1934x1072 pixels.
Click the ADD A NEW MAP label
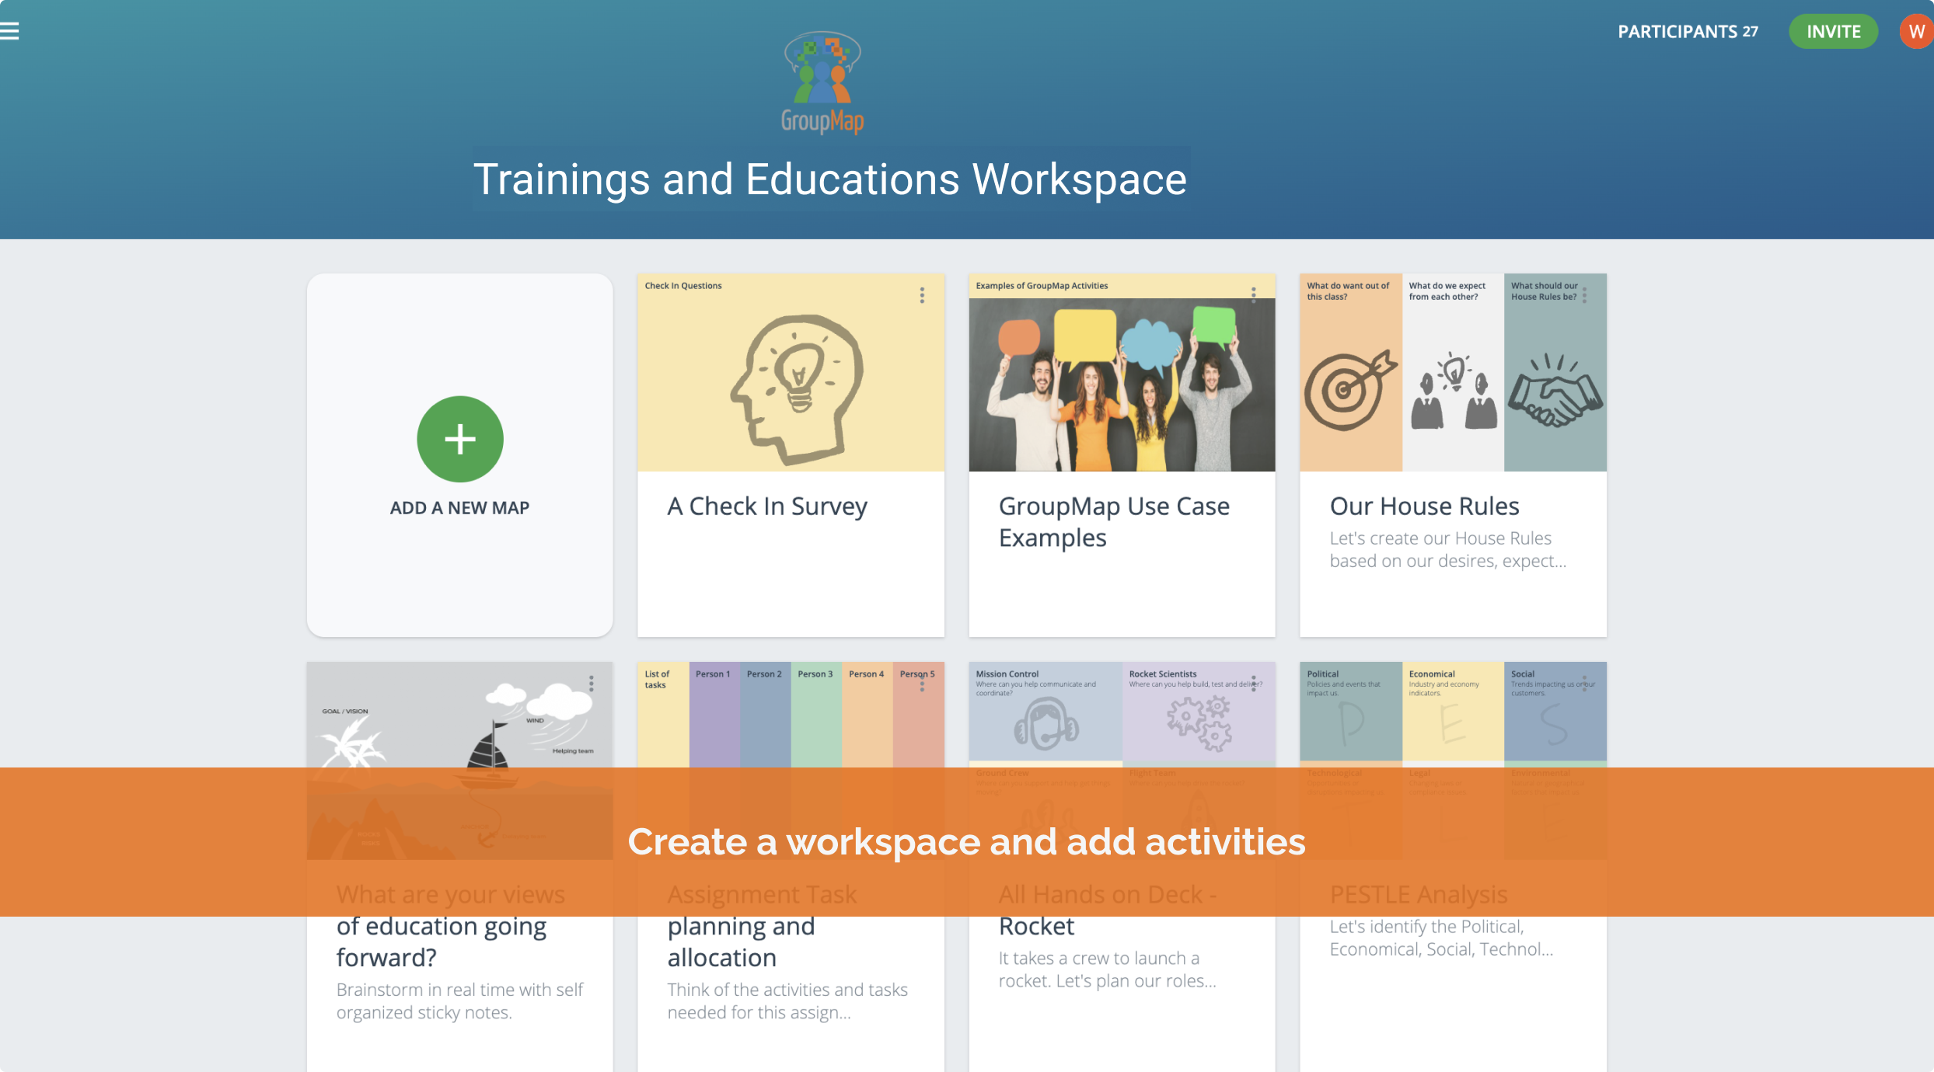[459, 508]
